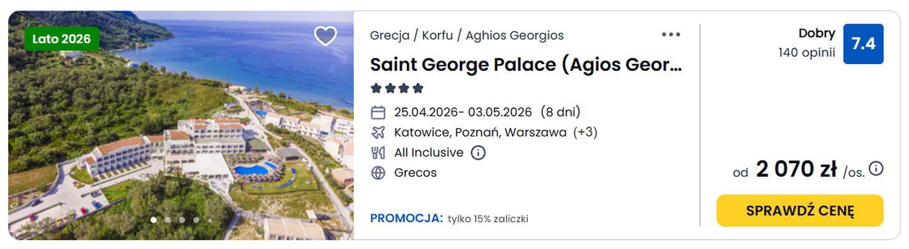Click the price info icon
Viewport: 909px width, 249px height.
click(x=876, y=169)
